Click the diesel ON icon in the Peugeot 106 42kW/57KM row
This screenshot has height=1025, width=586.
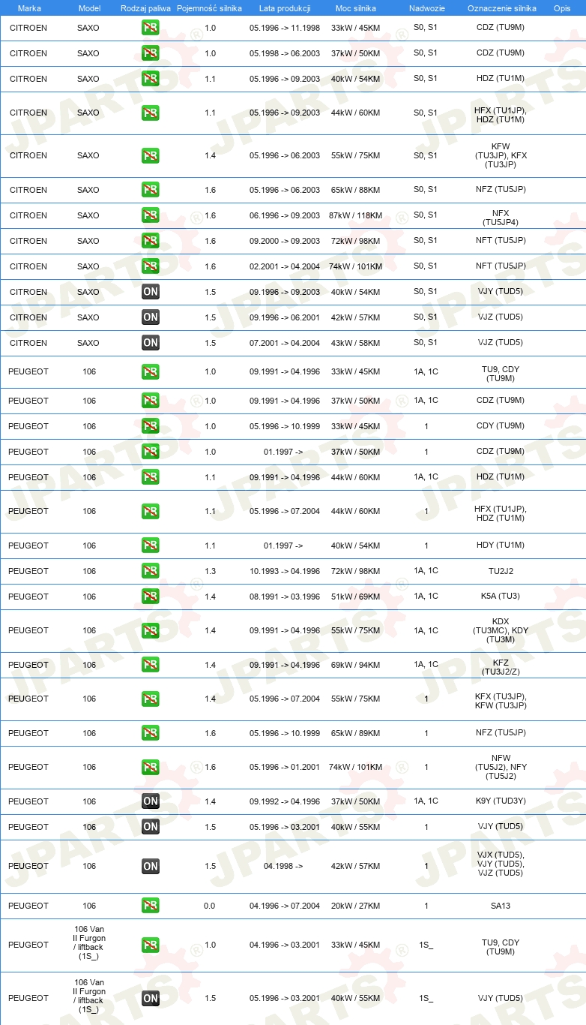tap(150, 867)
